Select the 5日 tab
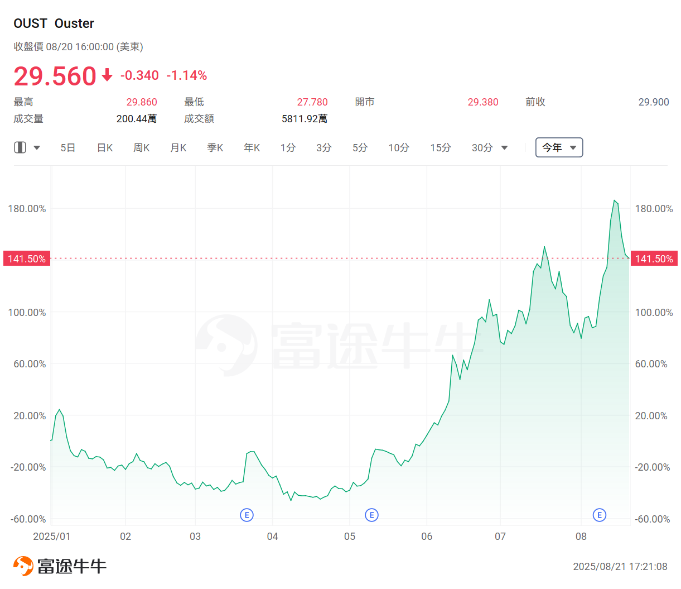The width and height of the screenshot is (681, 589). 67,147
